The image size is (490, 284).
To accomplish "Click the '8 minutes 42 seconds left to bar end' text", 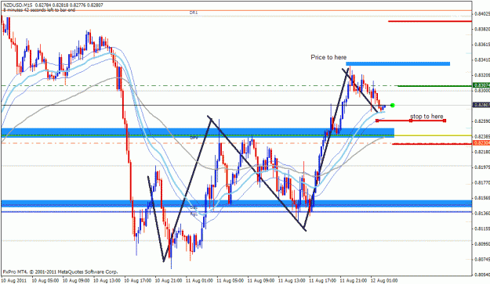I will (39, 9).
